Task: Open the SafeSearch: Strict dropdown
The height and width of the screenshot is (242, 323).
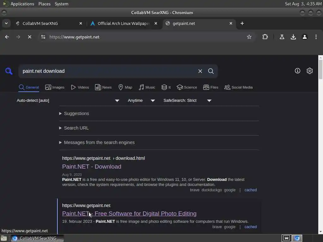Action: pyautogui.click(x=187, y=101)
